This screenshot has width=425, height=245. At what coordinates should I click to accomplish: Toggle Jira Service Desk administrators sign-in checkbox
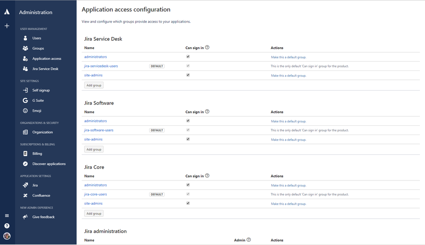coord(188,57)
